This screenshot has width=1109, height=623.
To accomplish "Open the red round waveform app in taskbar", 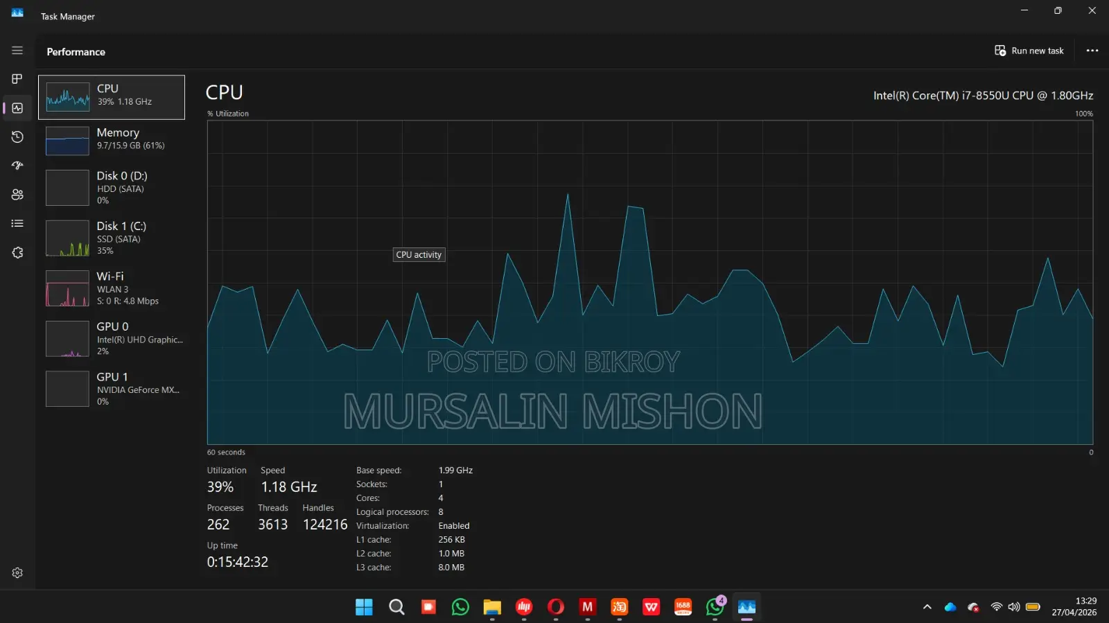I will [524, 607].
